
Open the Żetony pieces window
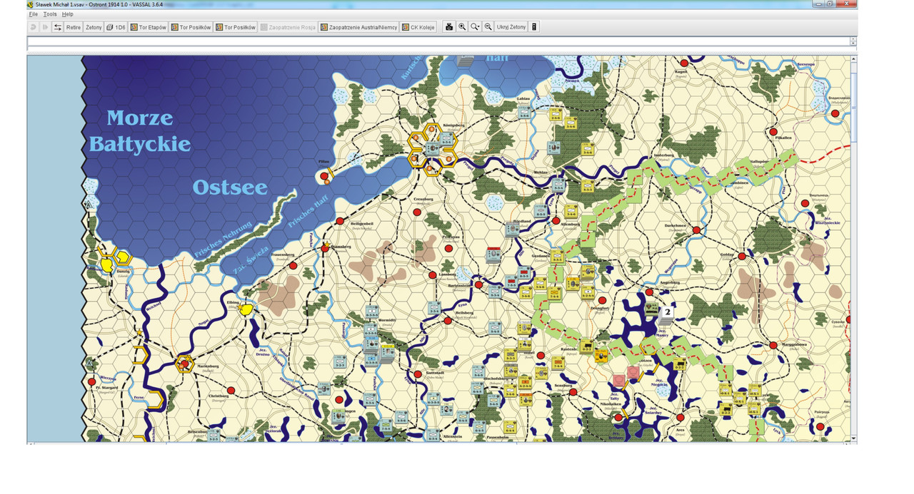pos(94,27)
